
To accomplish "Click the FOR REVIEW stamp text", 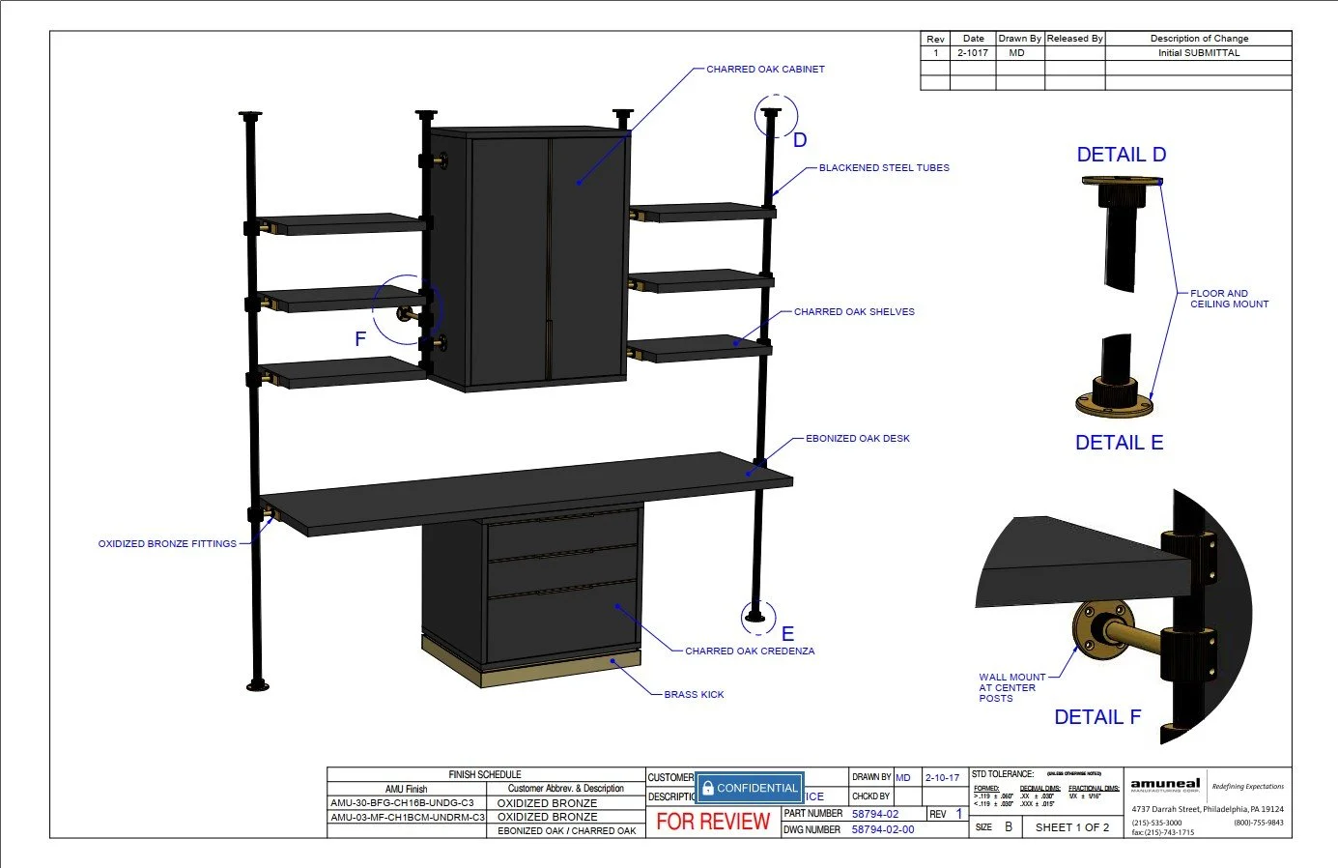I will tap(713, 822).
